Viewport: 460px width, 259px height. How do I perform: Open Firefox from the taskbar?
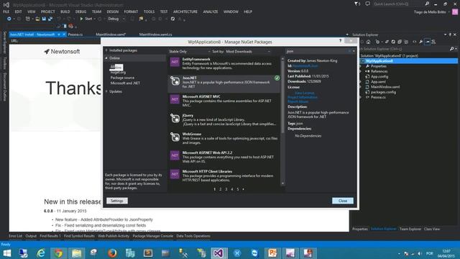[112, 253]
